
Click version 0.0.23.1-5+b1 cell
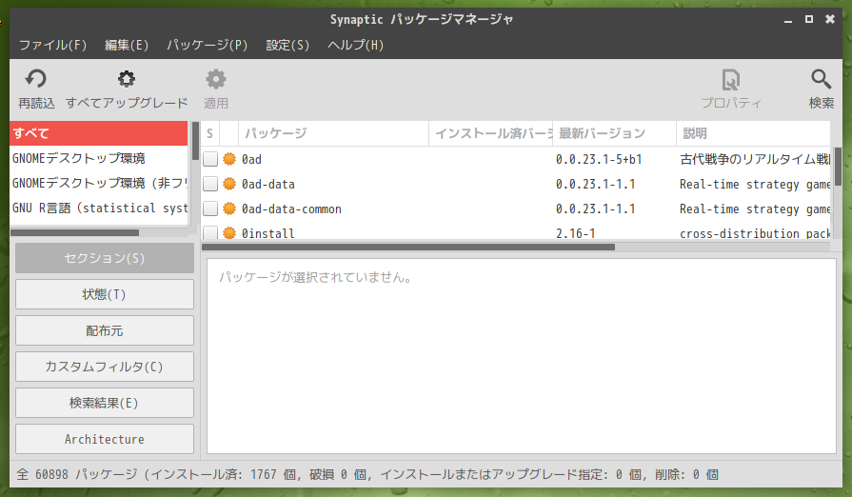(599, 159)
